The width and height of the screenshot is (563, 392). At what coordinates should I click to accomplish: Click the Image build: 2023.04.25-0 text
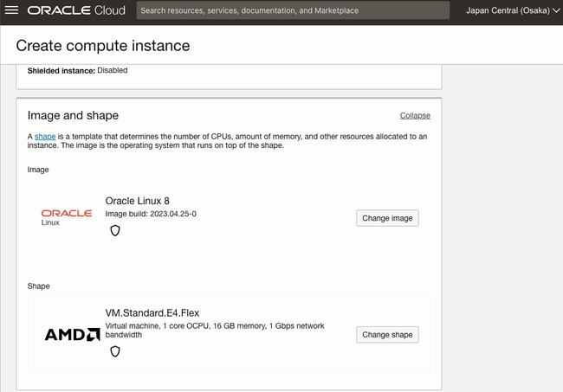click(151, 214)
